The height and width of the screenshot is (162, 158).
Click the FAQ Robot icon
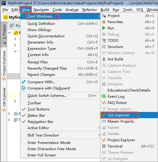104,103
